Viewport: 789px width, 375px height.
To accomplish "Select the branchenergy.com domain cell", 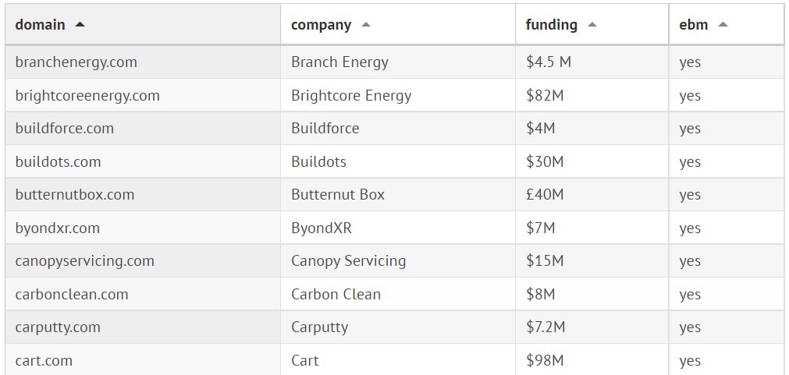I will (x=76, y=62).
